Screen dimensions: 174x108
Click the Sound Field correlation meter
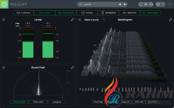point(67,83)
